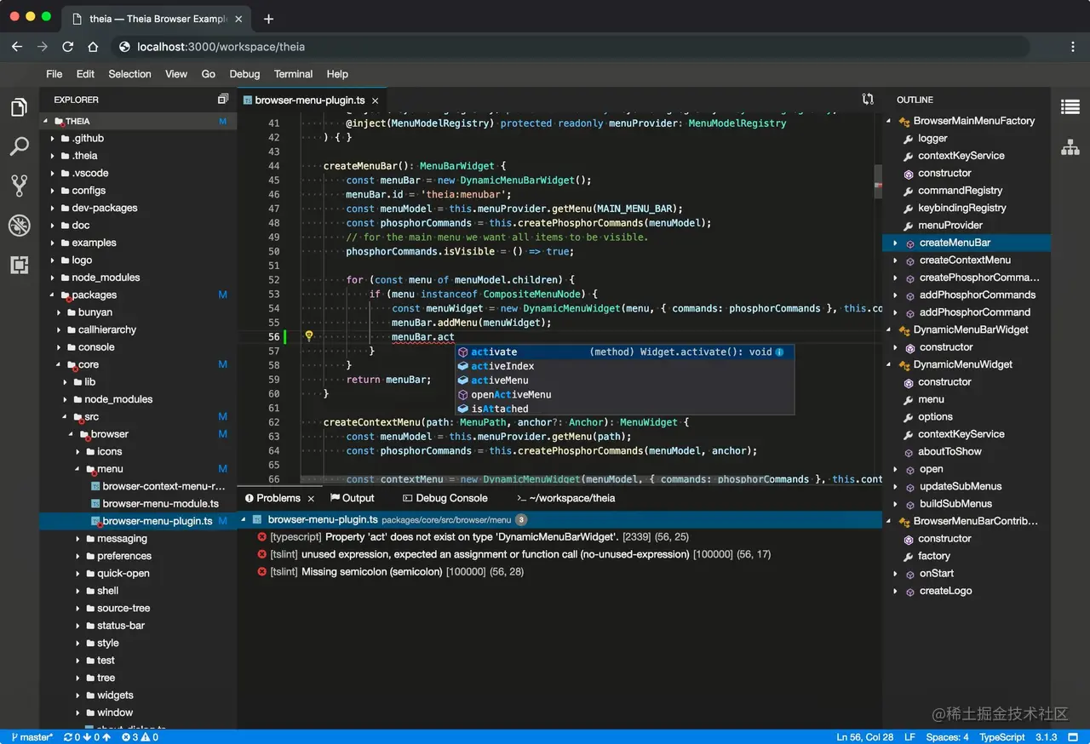Image resolution: width=1090 pixels, height=744 pixels.
Task: Select keybindingRegistry in the Outline
Action: [962, 209]
